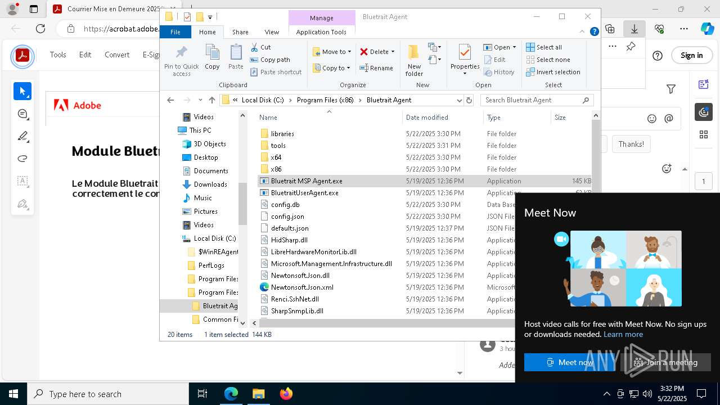Open Quick Access Toolbar customize dropdown
This screenshot has height=405, width=720.
point(210,17)
